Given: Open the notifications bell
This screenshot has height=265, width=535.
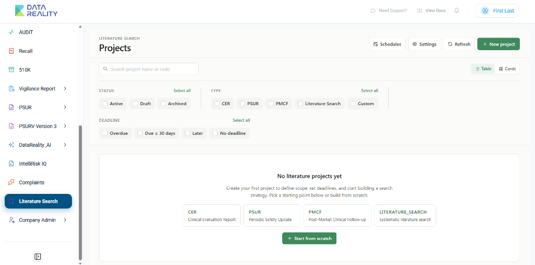Looking at the screenshot, I should (x=457, y=10).
